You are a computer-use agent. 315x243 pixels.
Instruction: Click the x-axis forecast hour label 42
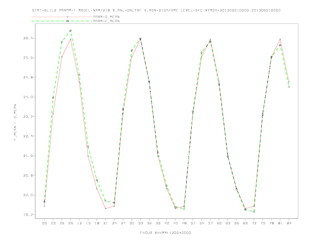(167, 223)
